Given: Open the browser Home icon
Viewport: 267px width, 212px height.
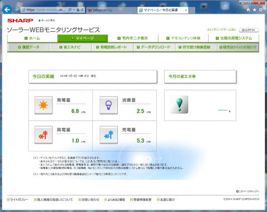Looking at the screenshot, I should (248, 10).
